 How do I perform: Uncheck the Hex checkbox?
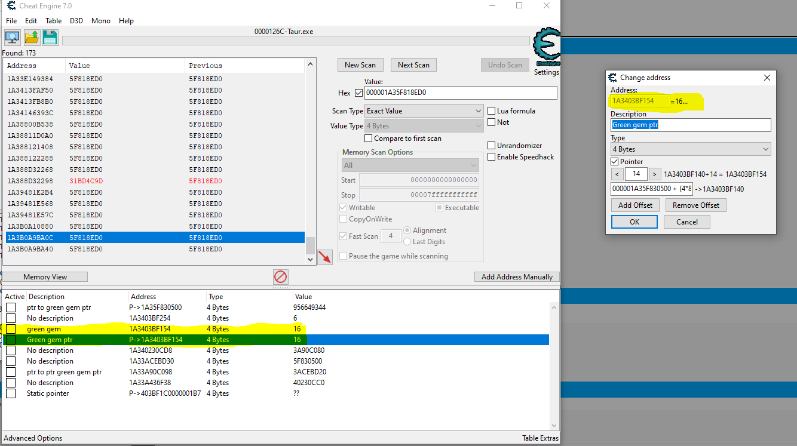click(x=358, y=93)
